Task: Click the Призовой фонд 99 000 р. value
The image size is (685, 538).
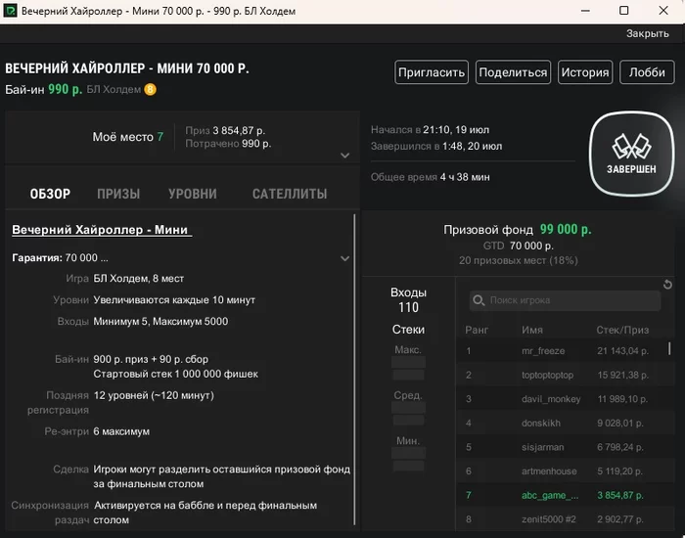Action: [566, 229]
